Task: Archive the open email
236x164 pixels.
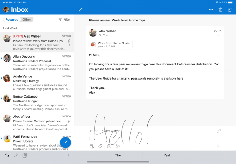Action: click(x=230, y=9)
